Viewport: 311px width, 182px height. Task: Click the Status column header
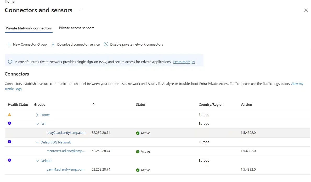click(x=141, y=105)
